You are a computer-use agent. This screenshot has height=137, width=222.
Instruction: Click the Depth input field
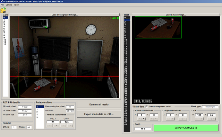pyautogui.click(x=143, y=129)
